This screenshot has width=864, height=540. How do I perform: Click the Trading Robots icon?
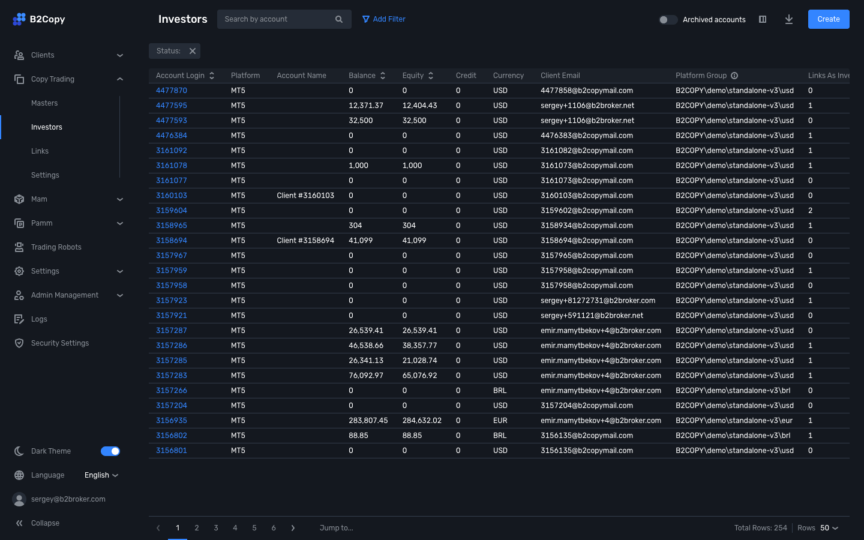point(19,247)
